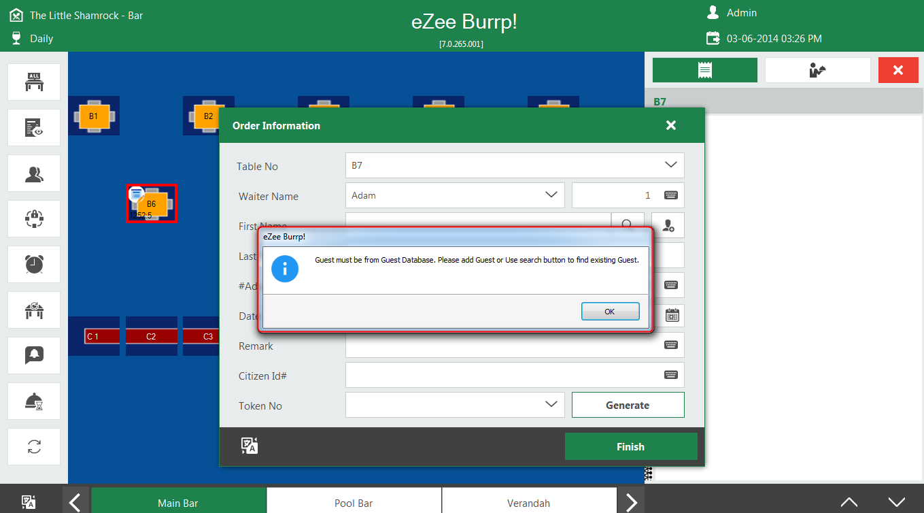Click the info icon in message box
The width and height of the screenshot is (924, 513).
click(x=285, y=269)
